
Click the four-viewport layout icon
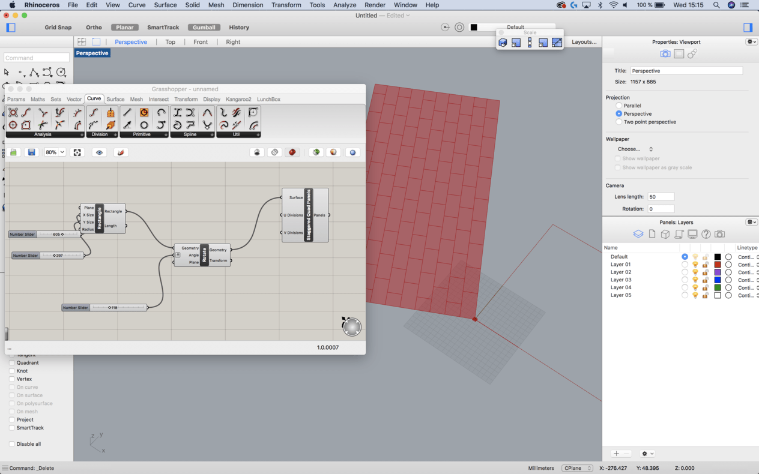[82, 42]
